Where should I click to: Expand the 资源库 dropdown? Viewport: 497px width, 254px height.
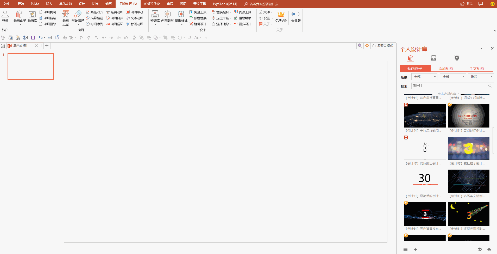[155, 25]
